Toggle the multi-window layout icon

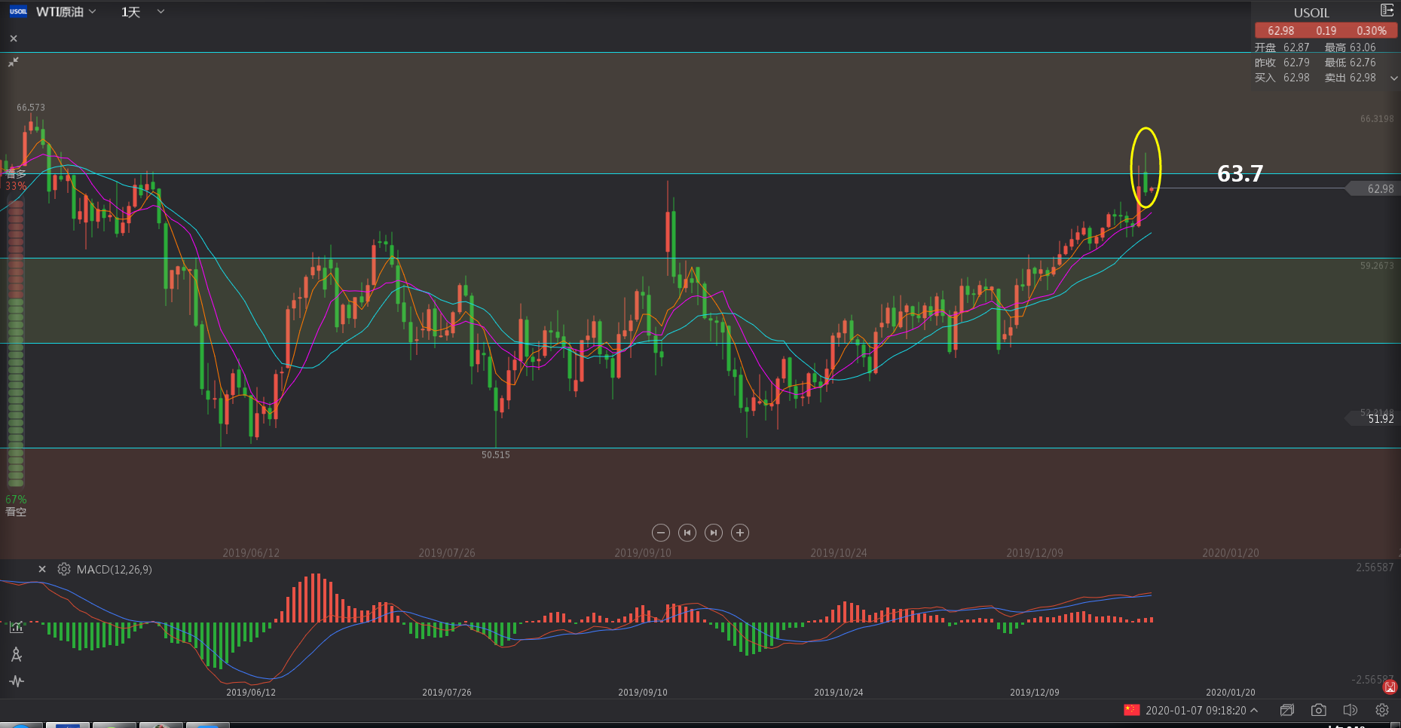[x=1287, y=710]
